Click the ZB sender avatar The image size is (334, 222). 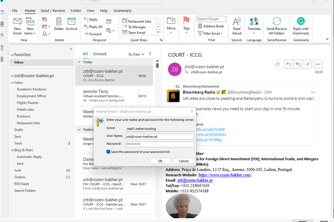click(x=175, y=69)
